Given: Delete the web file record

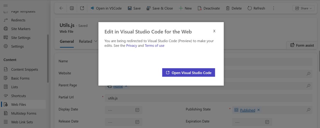Looking at the screenshot, I should [234, 8].
